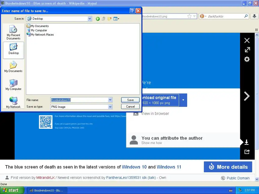Open the Windows 11 link

pos(169,167)
